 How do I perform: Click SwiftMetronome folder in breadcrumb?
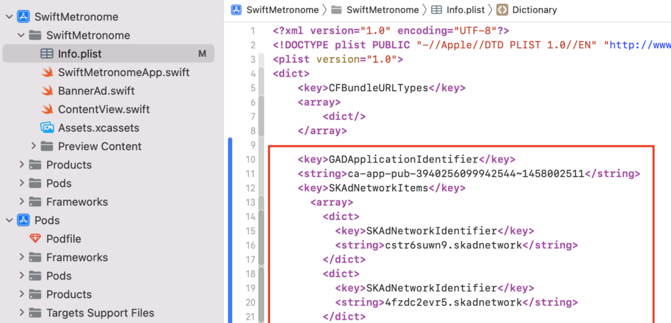tap(383, 10)
